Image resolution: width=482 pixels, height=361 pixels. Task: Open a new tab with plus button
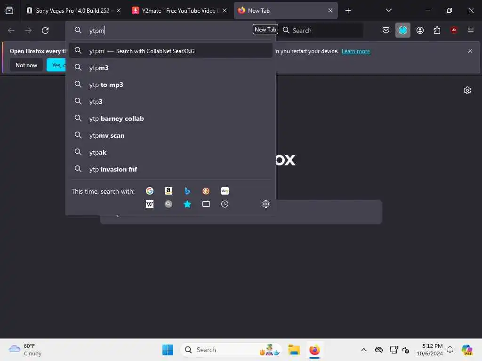[348, 11]
